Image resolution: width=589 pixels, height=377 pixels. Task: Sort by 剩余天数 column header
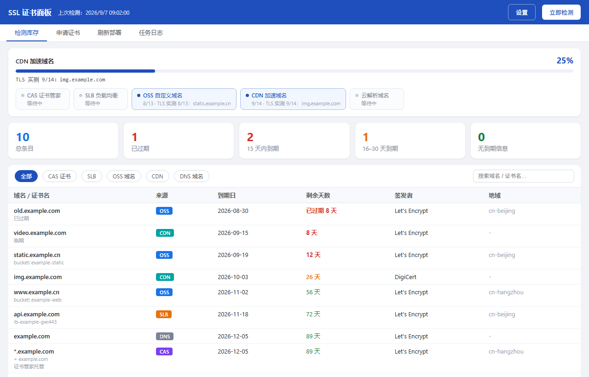[x=318, y=195]
